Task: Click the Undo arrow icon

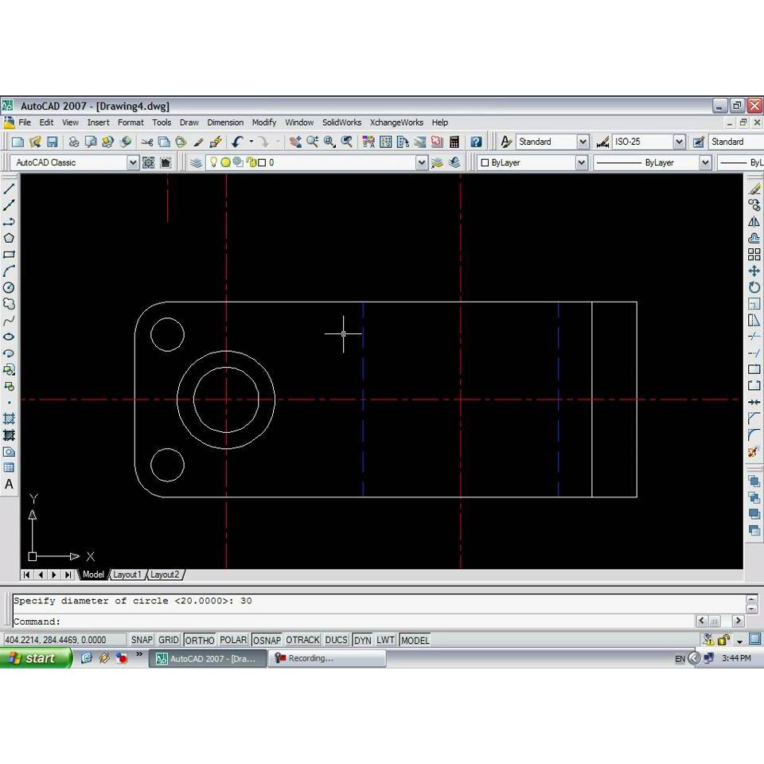Action: pyautogui.click(x=237, y=142)
